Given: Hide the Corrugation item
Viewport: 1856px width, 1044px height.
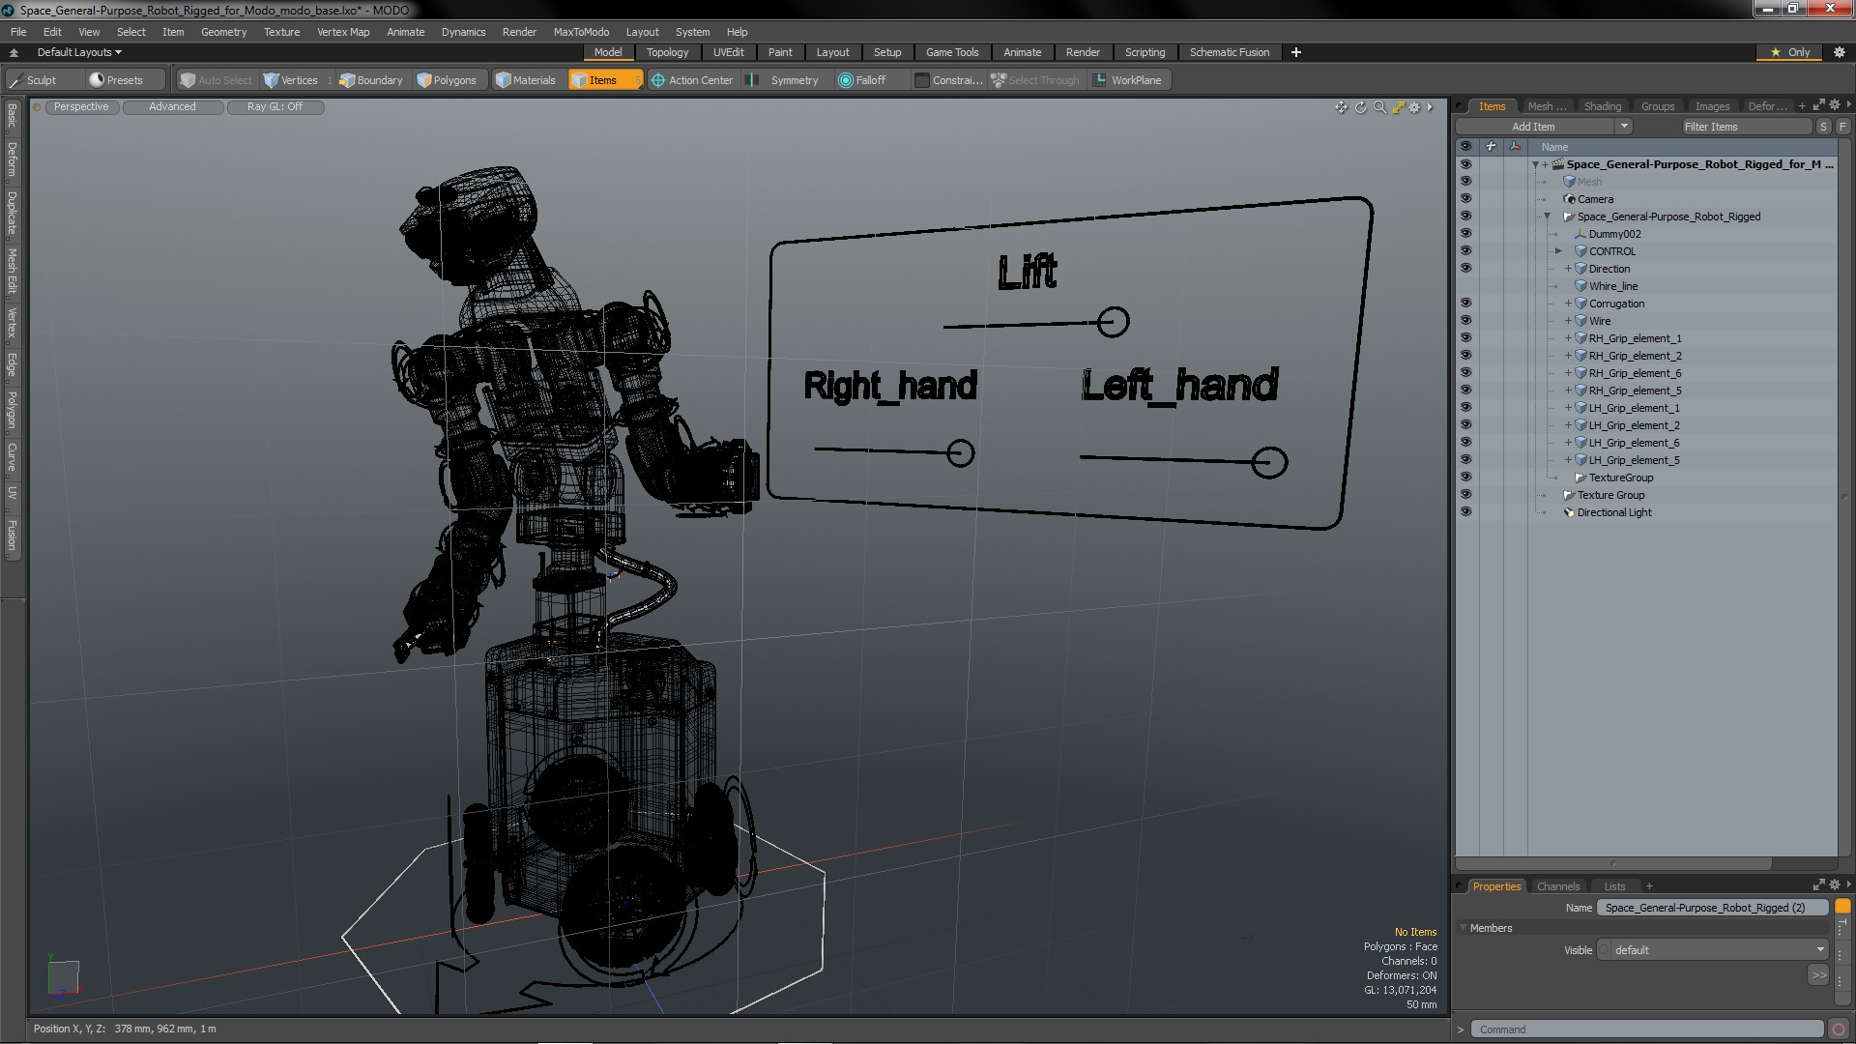Looking at the screenshot, I should (1465, 304).
